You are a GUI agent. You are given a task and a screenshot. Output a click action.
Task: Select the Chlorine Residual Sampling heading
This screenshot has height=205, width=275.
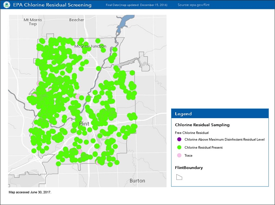pyautogui.click(x=202, y=125)
